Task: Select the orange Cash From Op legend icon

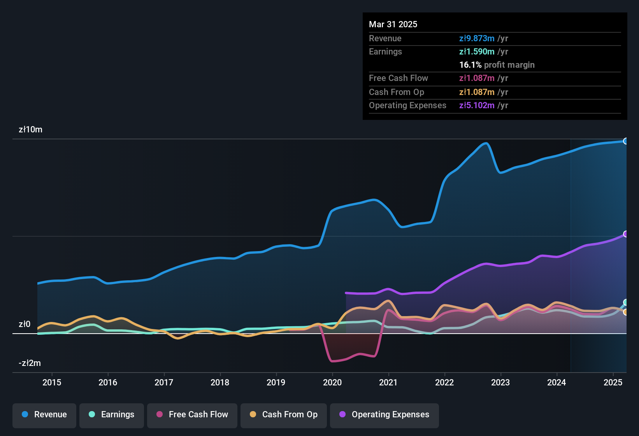Action: click(253, 415)
